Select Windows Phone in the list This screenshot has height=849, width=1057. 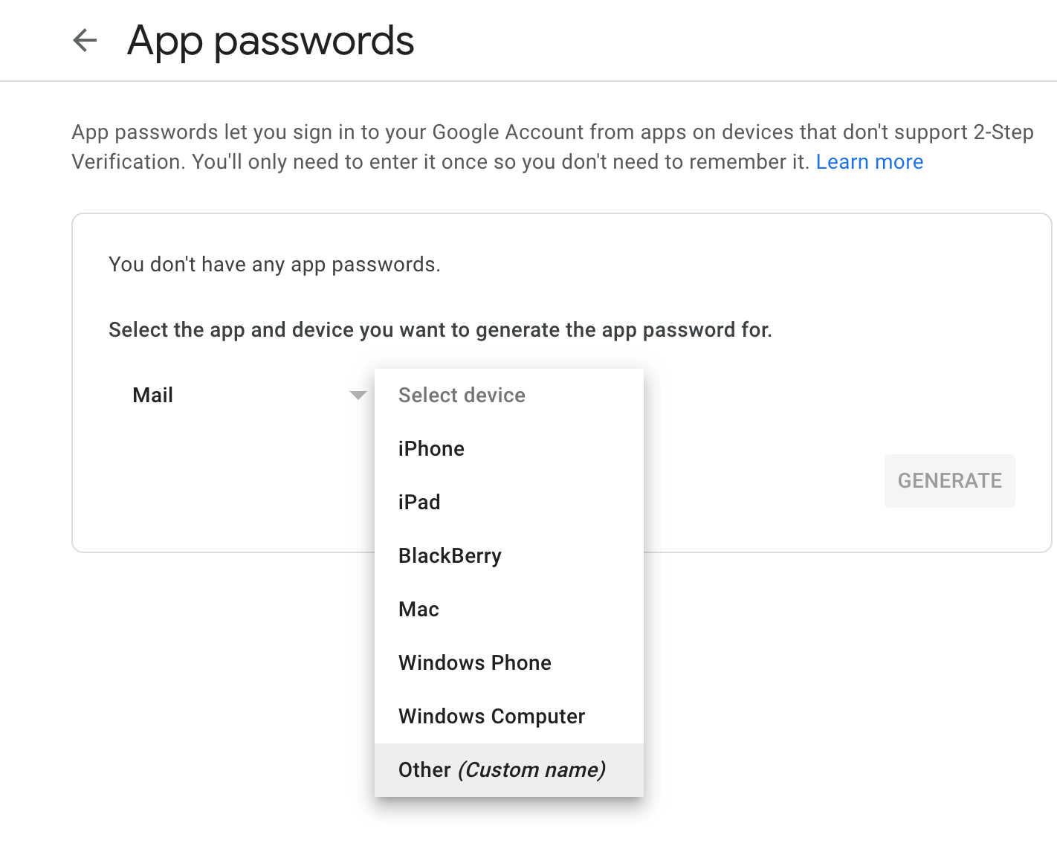(475, 662)
